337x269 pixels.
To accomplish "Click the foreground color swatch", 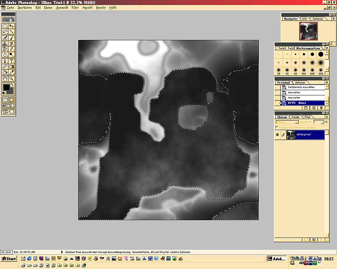I will (6, 87).
